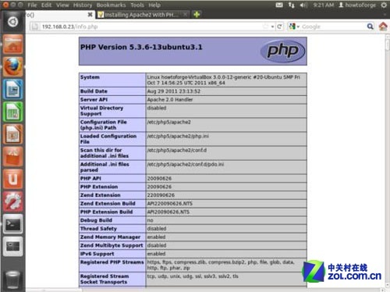Open the History menu

(x=83, y=5)
